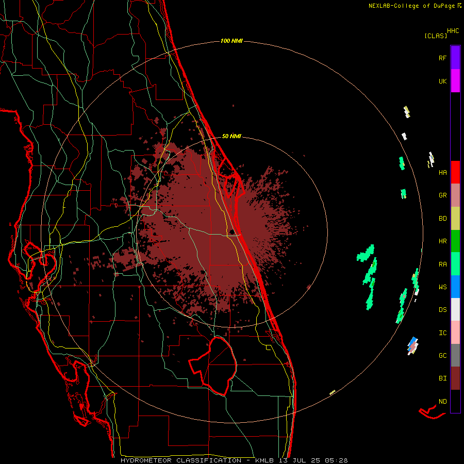Click the 'GR' legend label

(x=442, y=195)
